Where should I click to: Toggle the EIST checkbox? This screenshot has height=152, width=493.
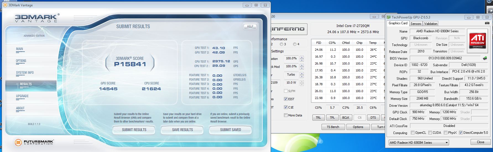coord(286,99)
